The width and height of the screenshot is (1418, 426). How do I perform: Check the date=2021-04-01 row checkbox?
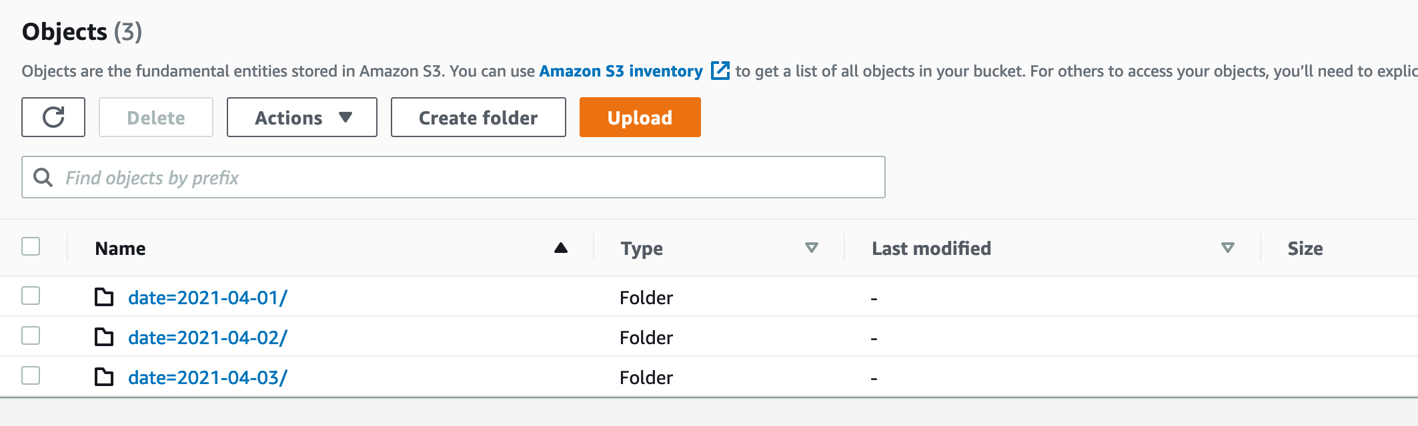click(x=31, y=296)
